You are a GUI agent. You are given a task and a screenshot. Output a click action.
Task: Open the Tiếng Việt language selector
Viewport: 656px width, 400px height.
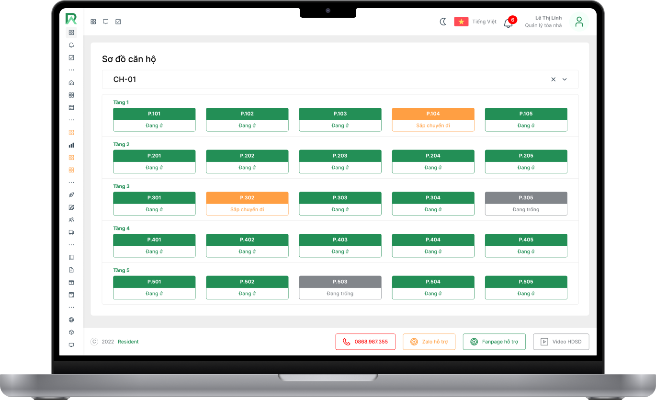click(475, 22)
